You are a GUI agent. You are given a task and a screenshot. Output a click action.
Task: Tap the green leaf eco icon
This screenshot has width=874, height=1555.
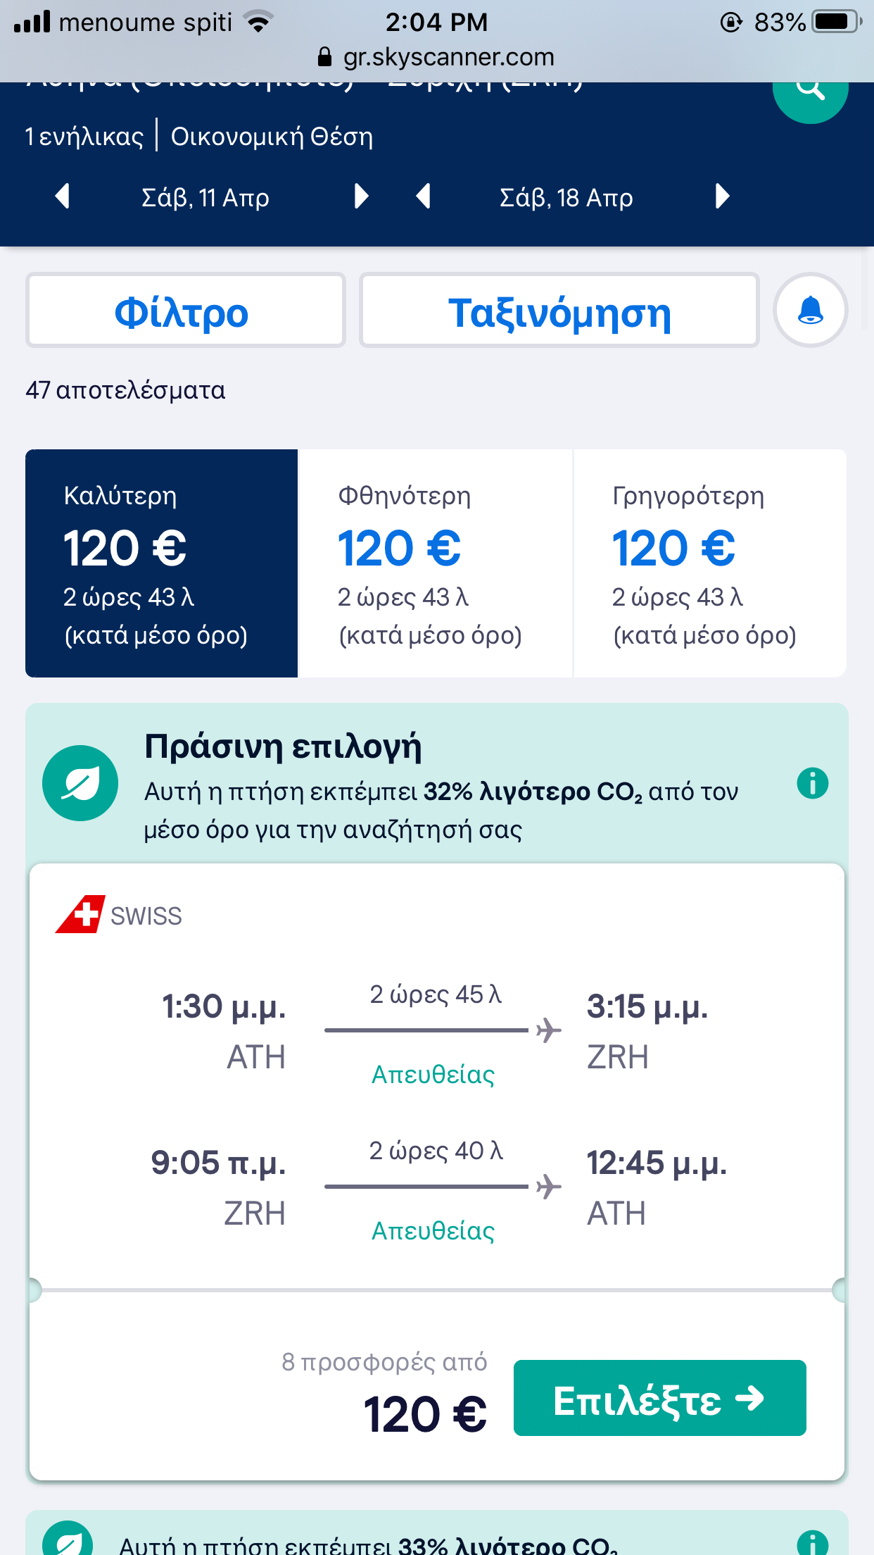coord(80,782)
